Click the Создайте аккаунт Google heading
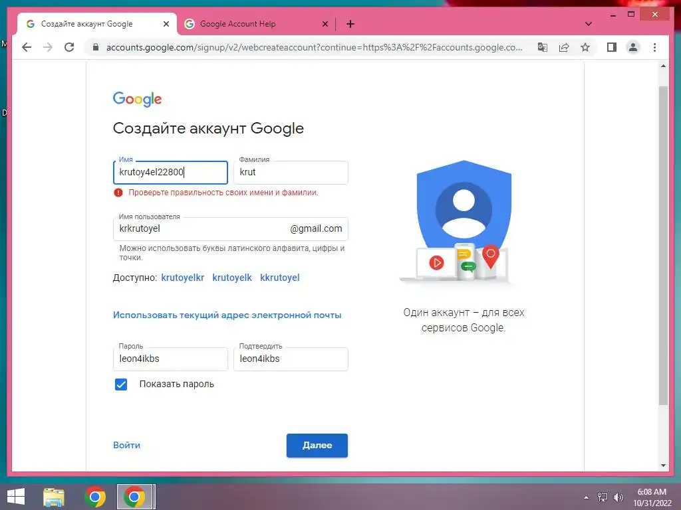This screenshot has height=510, width=681. pos(208,128)
